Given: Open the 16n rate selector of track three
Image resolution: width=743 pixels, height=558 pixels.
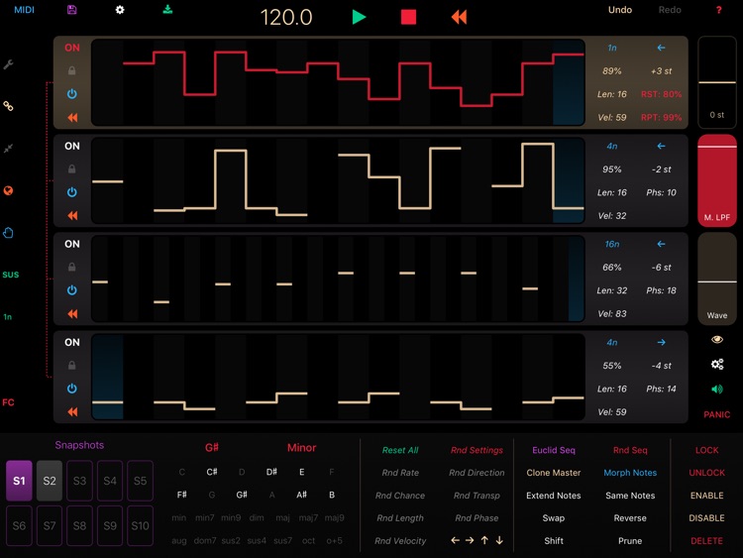Looking at the screenshot, I should click(612, 244).
